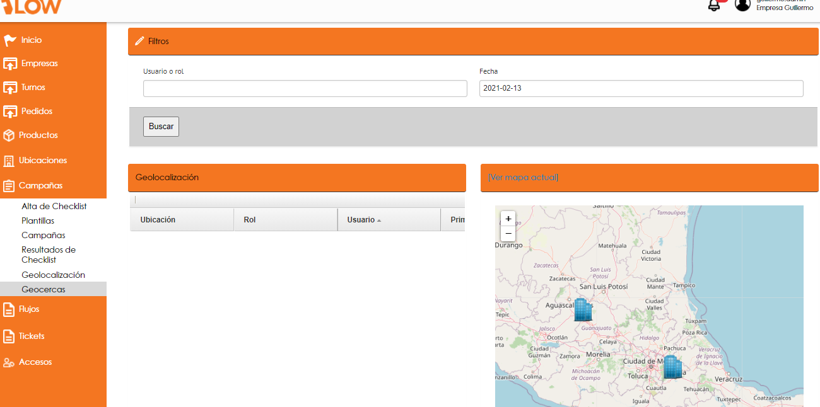Click the Campañas clipboard icon
This screenshot has height=407, width=820.
point(8,186)
